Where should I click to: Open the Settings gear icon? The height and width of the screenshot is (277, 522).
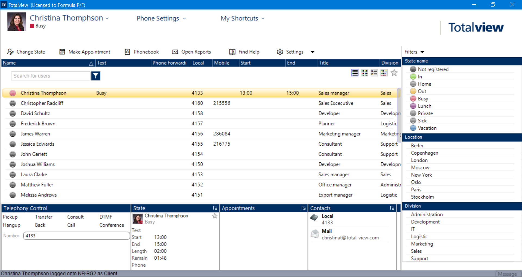click(x=280, y=52)
